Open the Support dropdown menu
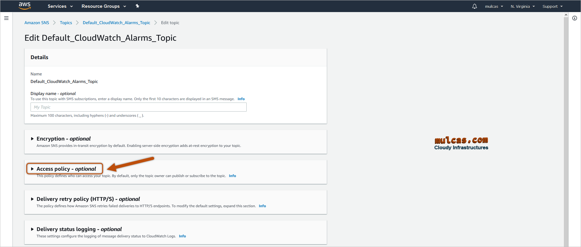This screenshot has height=247, width=581. (x=552, y=6)
